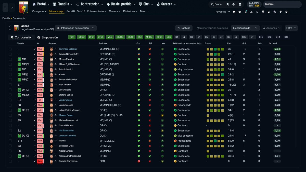The image size is (306, 172).
Task: Click the Buscar search field
Action: (216, 4)
